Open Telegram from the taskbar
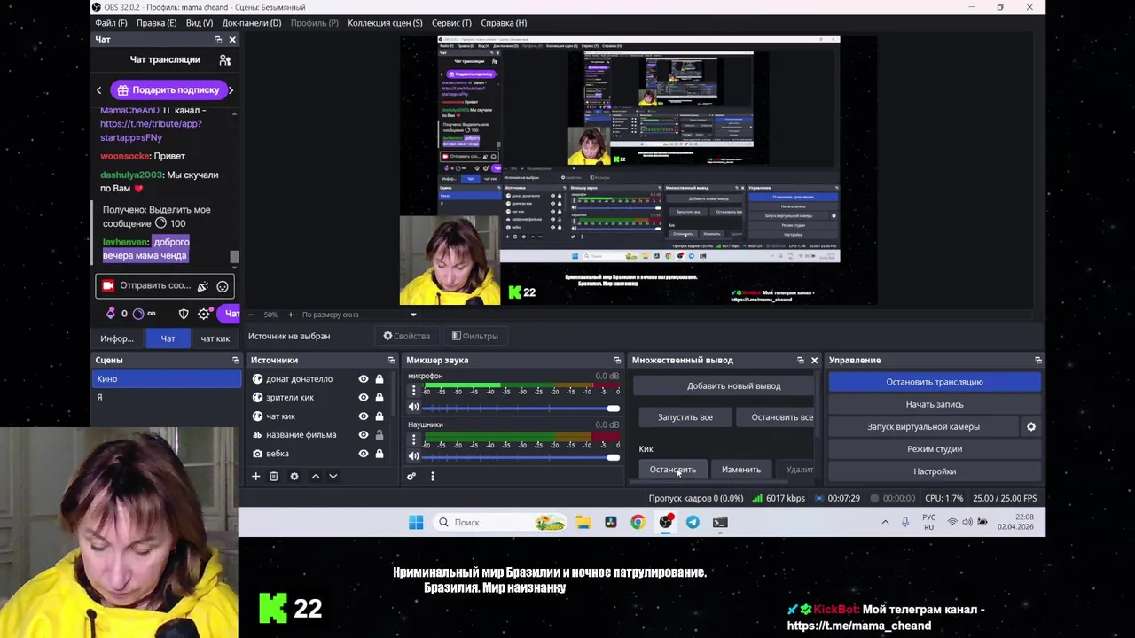 point(693,522)
